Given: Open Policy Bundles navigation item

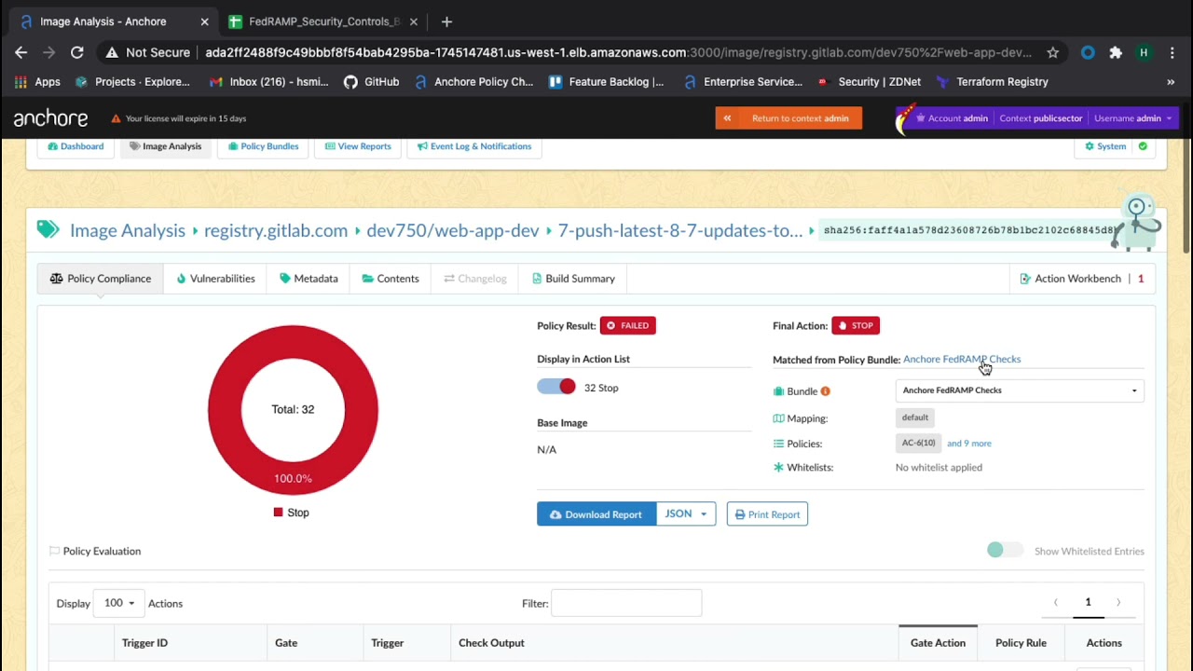Looking at the screenshot, I should click(x=263, y=146).
